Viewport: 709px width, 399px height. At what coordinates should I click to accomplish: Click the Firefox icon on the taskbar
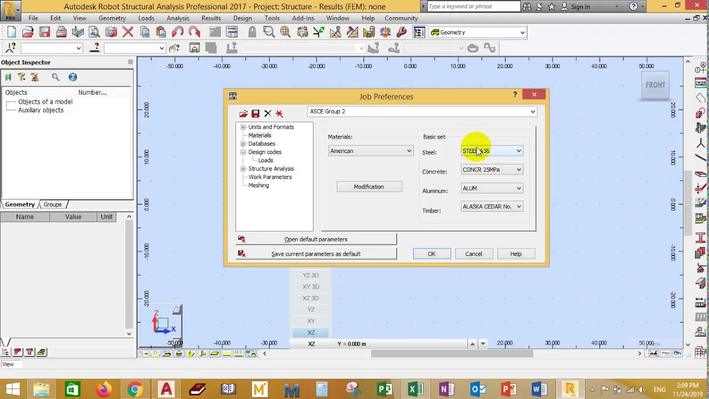pyautogui.click(x=104, y=390)
